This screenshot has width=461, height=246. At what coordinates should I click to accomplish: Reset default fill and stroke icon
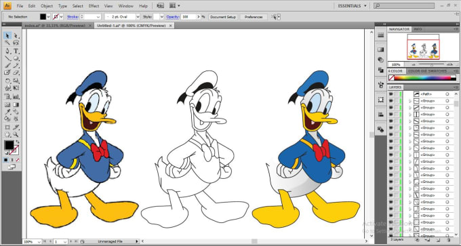tap(6, 153)
